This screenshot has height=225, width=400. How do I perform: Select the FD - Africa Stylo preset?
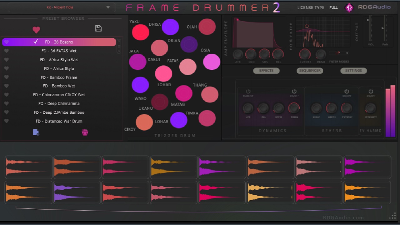tap(59, 68)
